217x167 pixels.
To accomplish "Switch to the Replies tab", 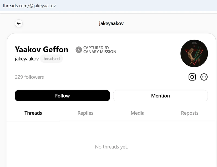I will coord(85,113).
